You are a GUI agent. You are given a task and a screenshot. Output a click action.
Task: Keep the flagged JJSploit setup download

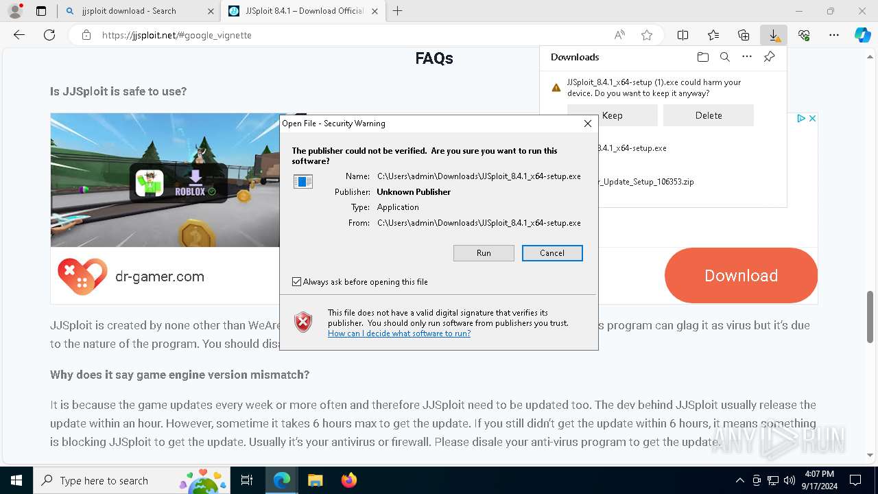pos(612,115)
